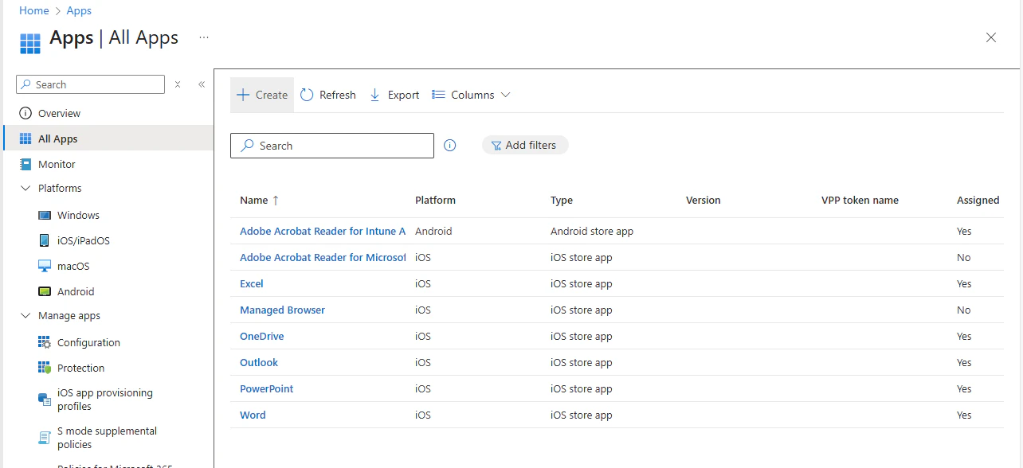Click the Create button label
Image resolution: width=1023 pixels, height=468 pixels.
tap(272, 95)
